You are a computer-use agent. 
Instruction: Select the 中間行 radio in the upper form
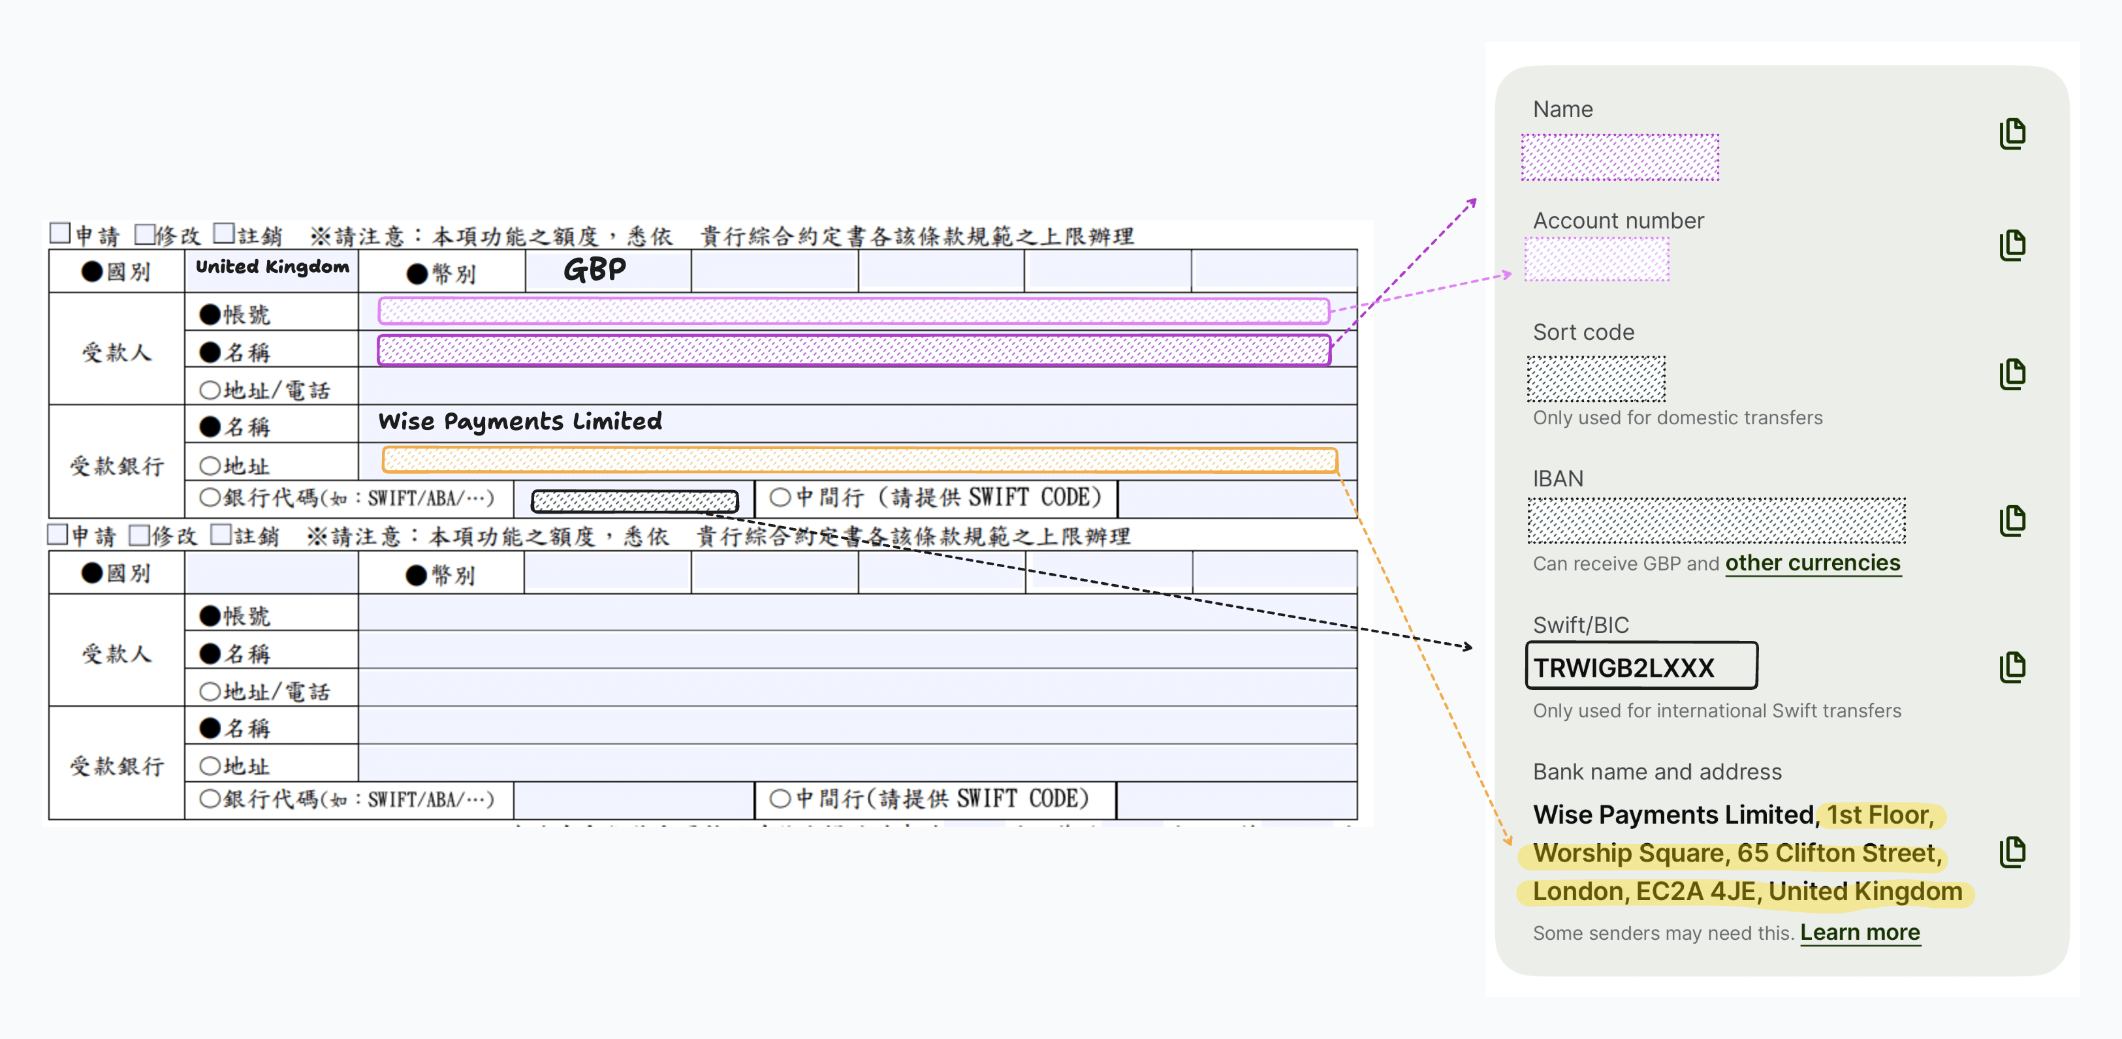(x=780, y=497)
